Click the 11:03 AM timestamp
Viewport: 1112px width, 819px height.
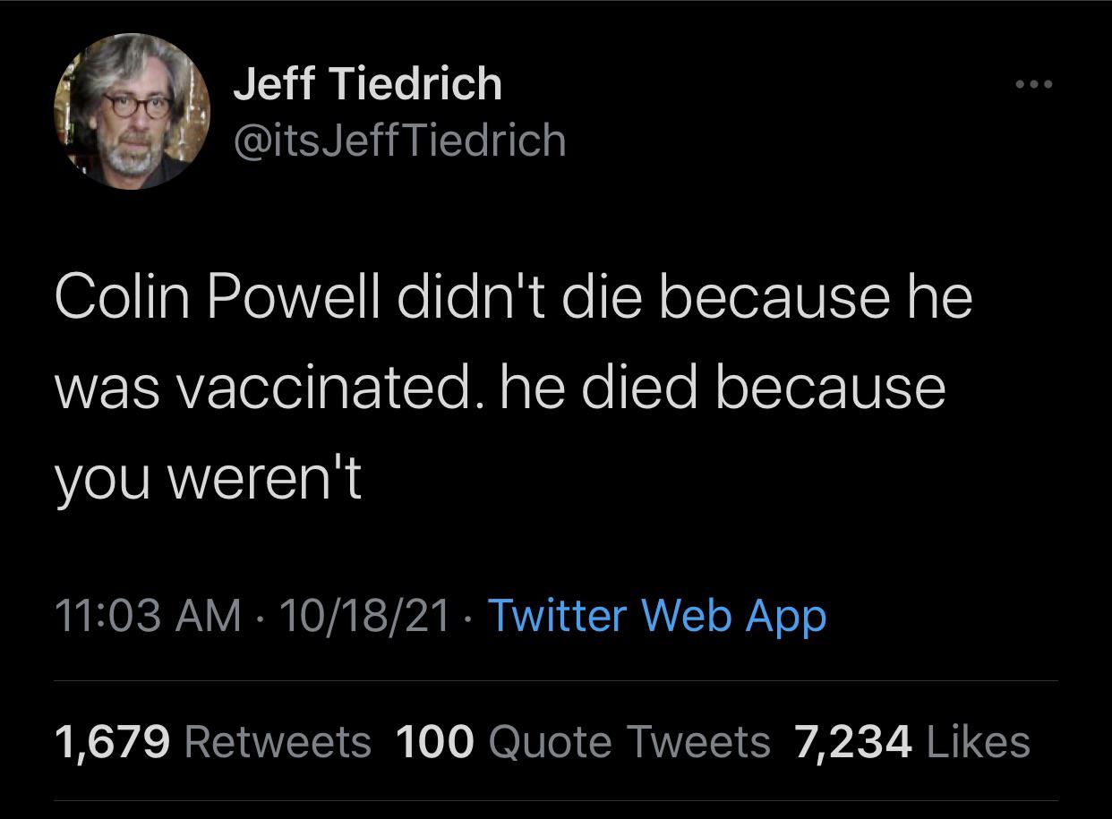148,616
